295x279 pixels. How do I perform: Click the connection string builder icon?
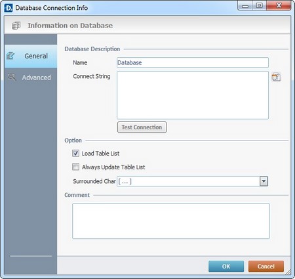276,77
